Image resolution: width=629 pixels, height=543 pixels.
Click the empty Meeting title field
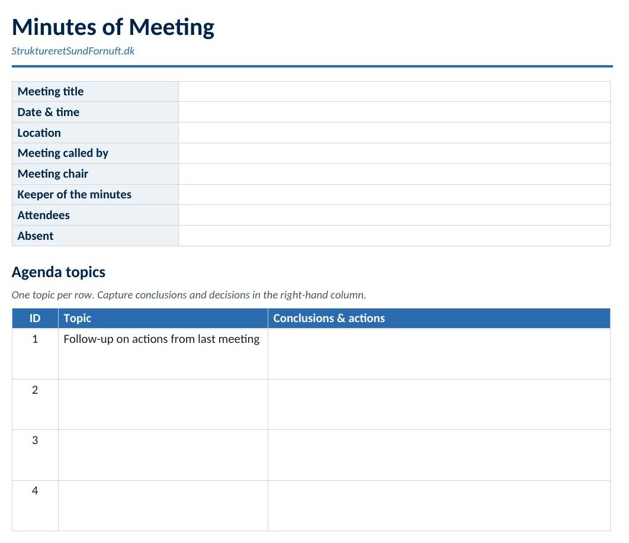click(394, 91)
